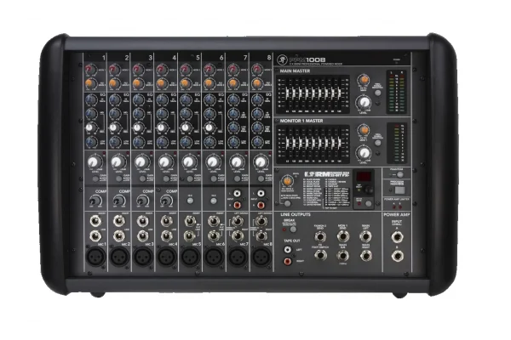Click channel 6 LOW EQ blue knob
Image resolution: width=511 pixels, height=340 pixels.
(210, 142)
